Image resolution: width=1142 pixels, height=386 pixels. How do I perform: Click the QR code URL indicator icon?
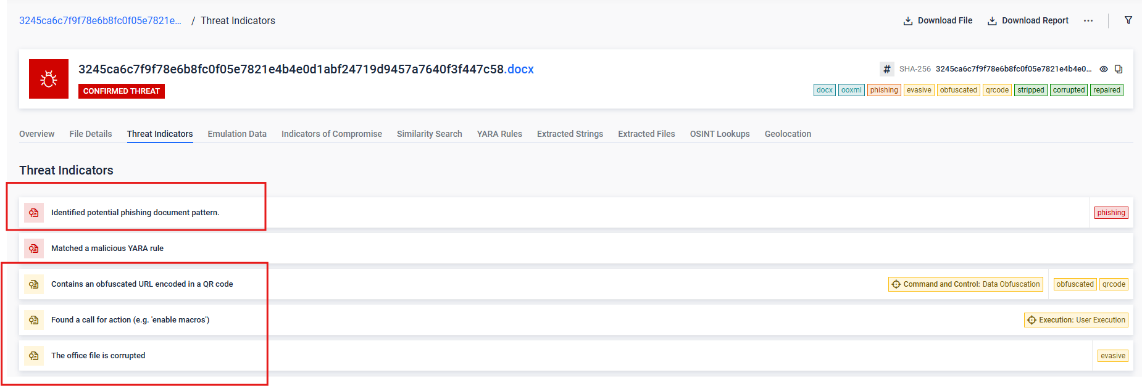(34, 284)
